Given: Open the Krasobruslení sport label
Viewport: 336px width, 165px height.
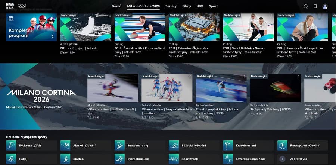Looking at the screenshot, I should tap(246, 146).
